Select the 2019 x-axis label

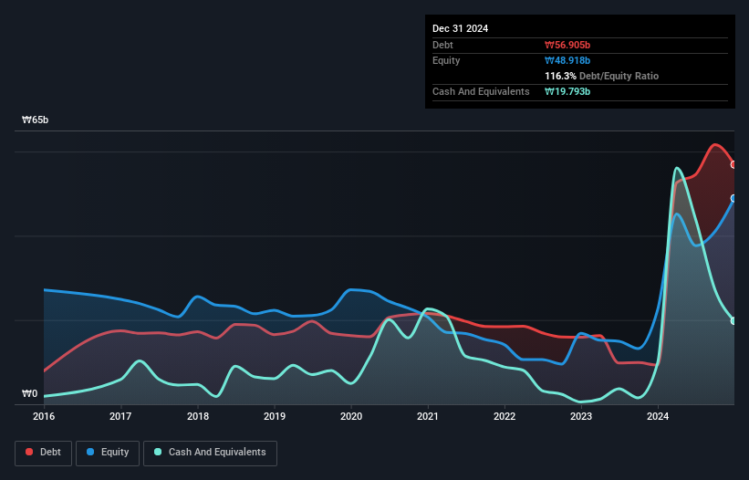pyautogui.click(x=275, y=416)
